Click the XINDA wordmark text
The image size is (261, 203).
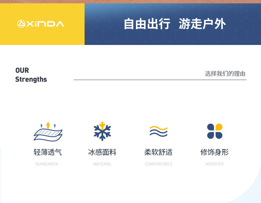click(45, 24)
